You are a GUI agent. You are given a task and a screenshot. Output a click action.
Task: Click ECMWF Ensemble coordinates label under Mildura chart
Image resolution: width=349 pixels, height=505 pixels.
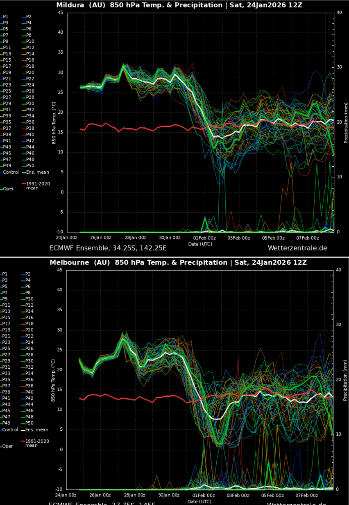coord(108,248)
